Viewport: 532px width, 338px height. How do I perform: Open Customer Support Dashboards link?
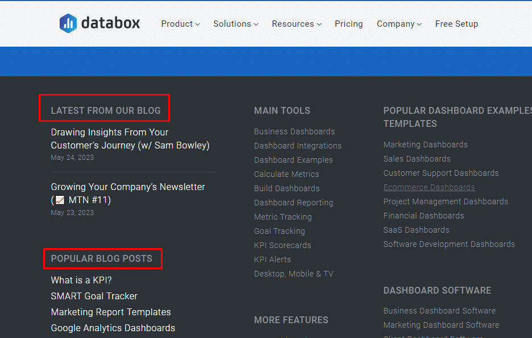coord(440,173)
